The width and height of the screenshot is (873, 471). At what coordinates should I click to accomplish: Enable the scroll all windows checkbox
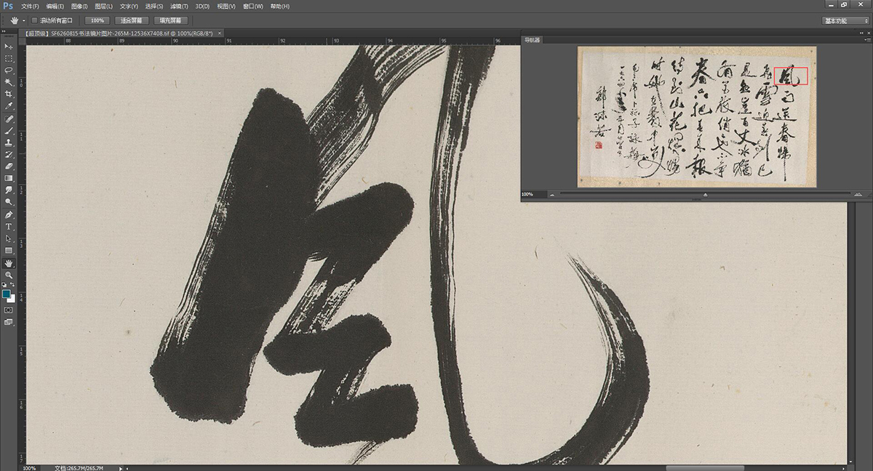coord(35,20)
